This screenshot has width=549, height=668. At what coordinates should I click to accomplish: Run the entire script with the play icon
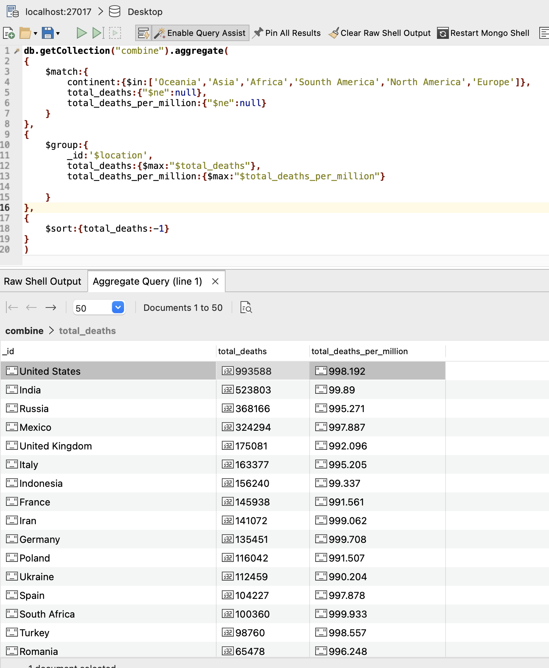click(x=81, y=33)
